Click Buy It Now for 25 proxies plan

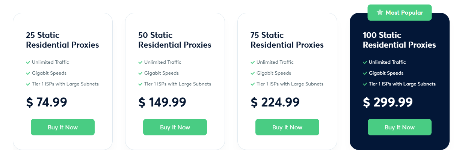coord(63,127)
